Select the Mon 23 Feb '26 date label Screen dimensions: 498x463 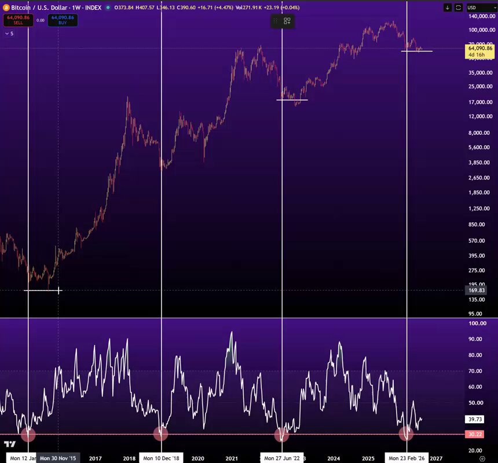coord(407,458)
